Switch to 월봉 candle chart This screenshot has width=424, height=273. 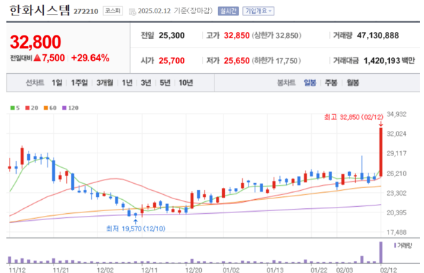352,83
